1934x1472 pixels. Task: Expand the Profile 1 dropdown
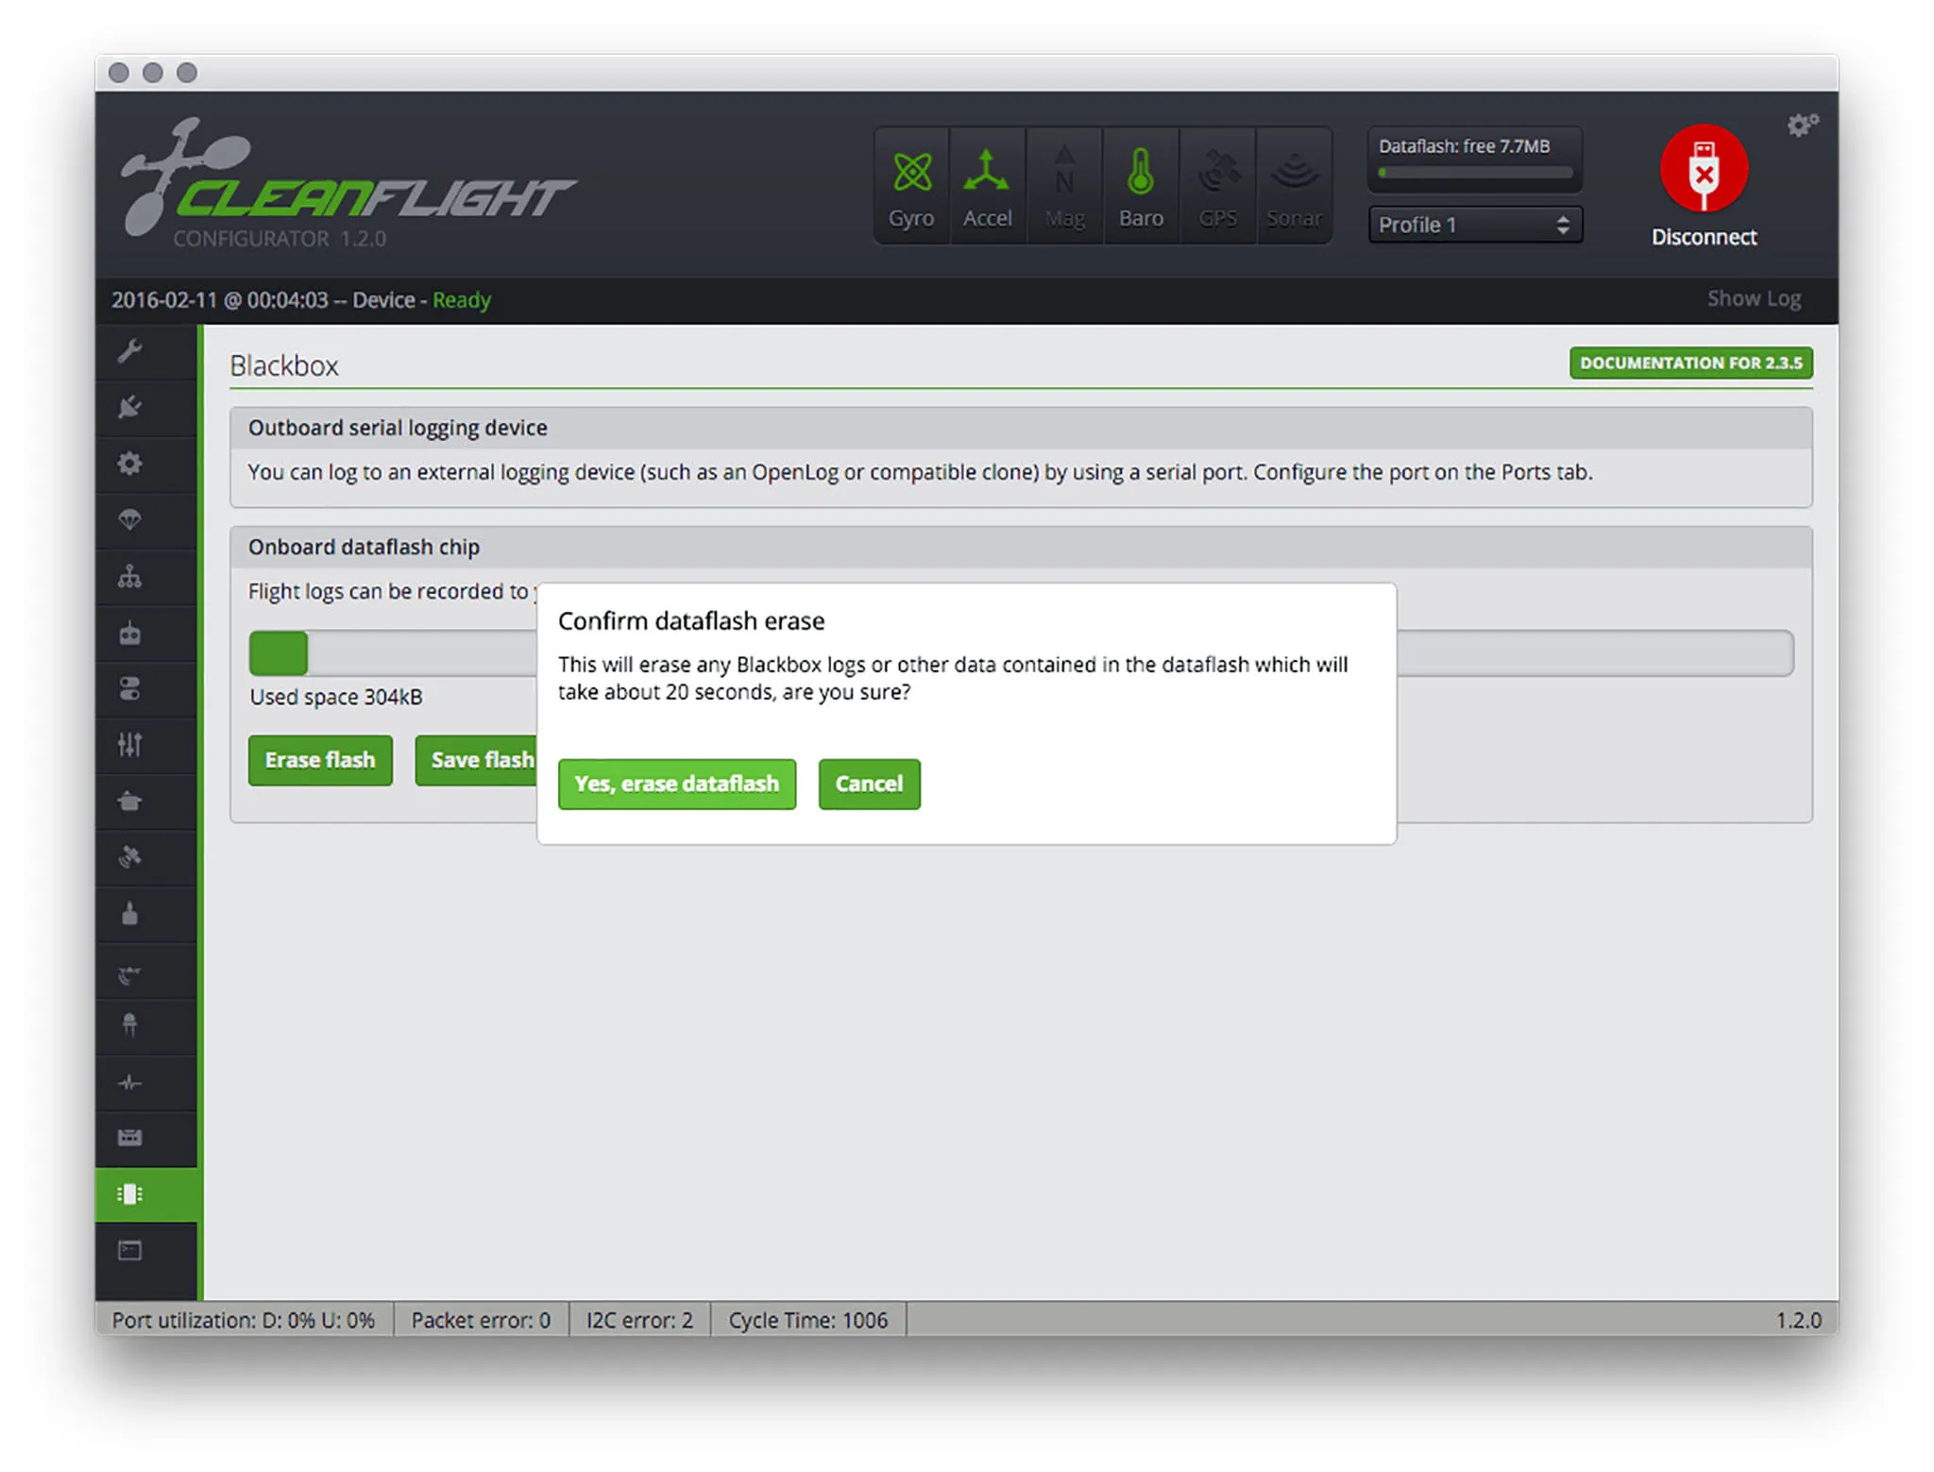1474,225
